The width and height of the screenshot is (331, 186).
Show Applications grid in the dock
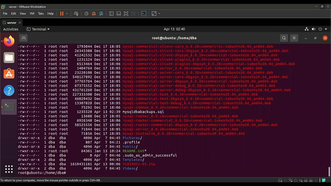[9, 169]
